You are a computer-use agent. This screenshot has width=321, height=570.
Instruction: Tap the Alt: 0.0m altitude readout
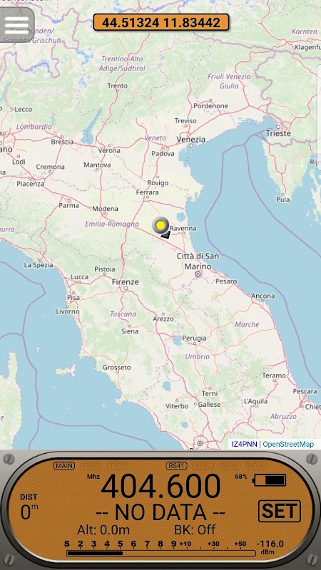[103, 529]
